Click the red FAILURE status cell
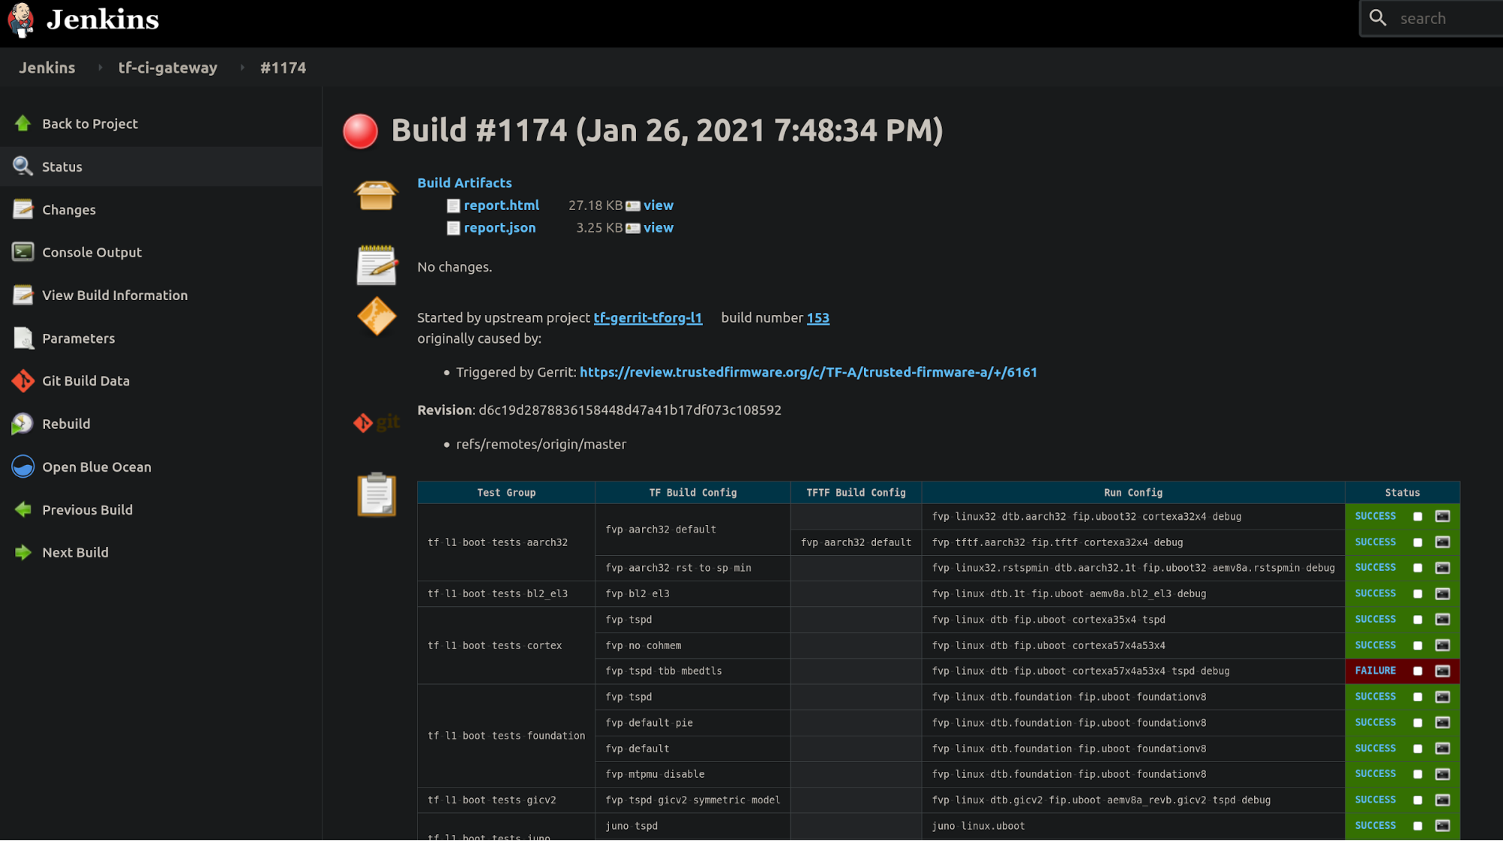Viewport: 1503px width, 841px height. click(x=1374, y=671)
